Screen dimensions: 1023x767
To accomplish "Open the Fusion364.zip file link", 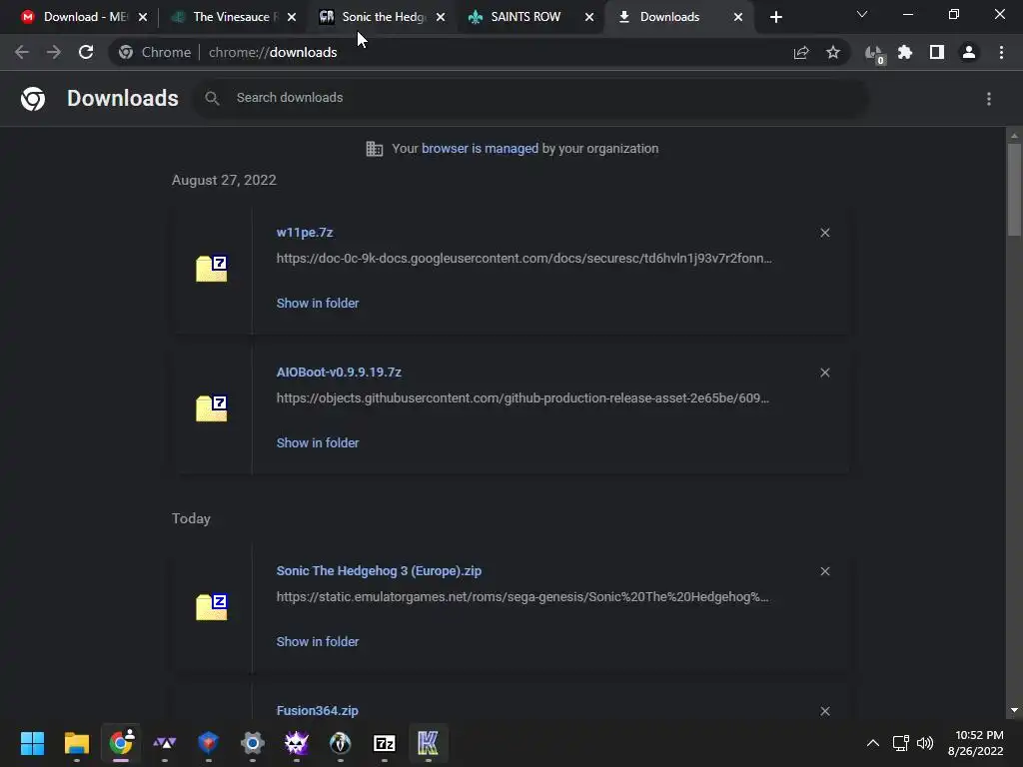I will pyautogui.click(x=317, y=710).
